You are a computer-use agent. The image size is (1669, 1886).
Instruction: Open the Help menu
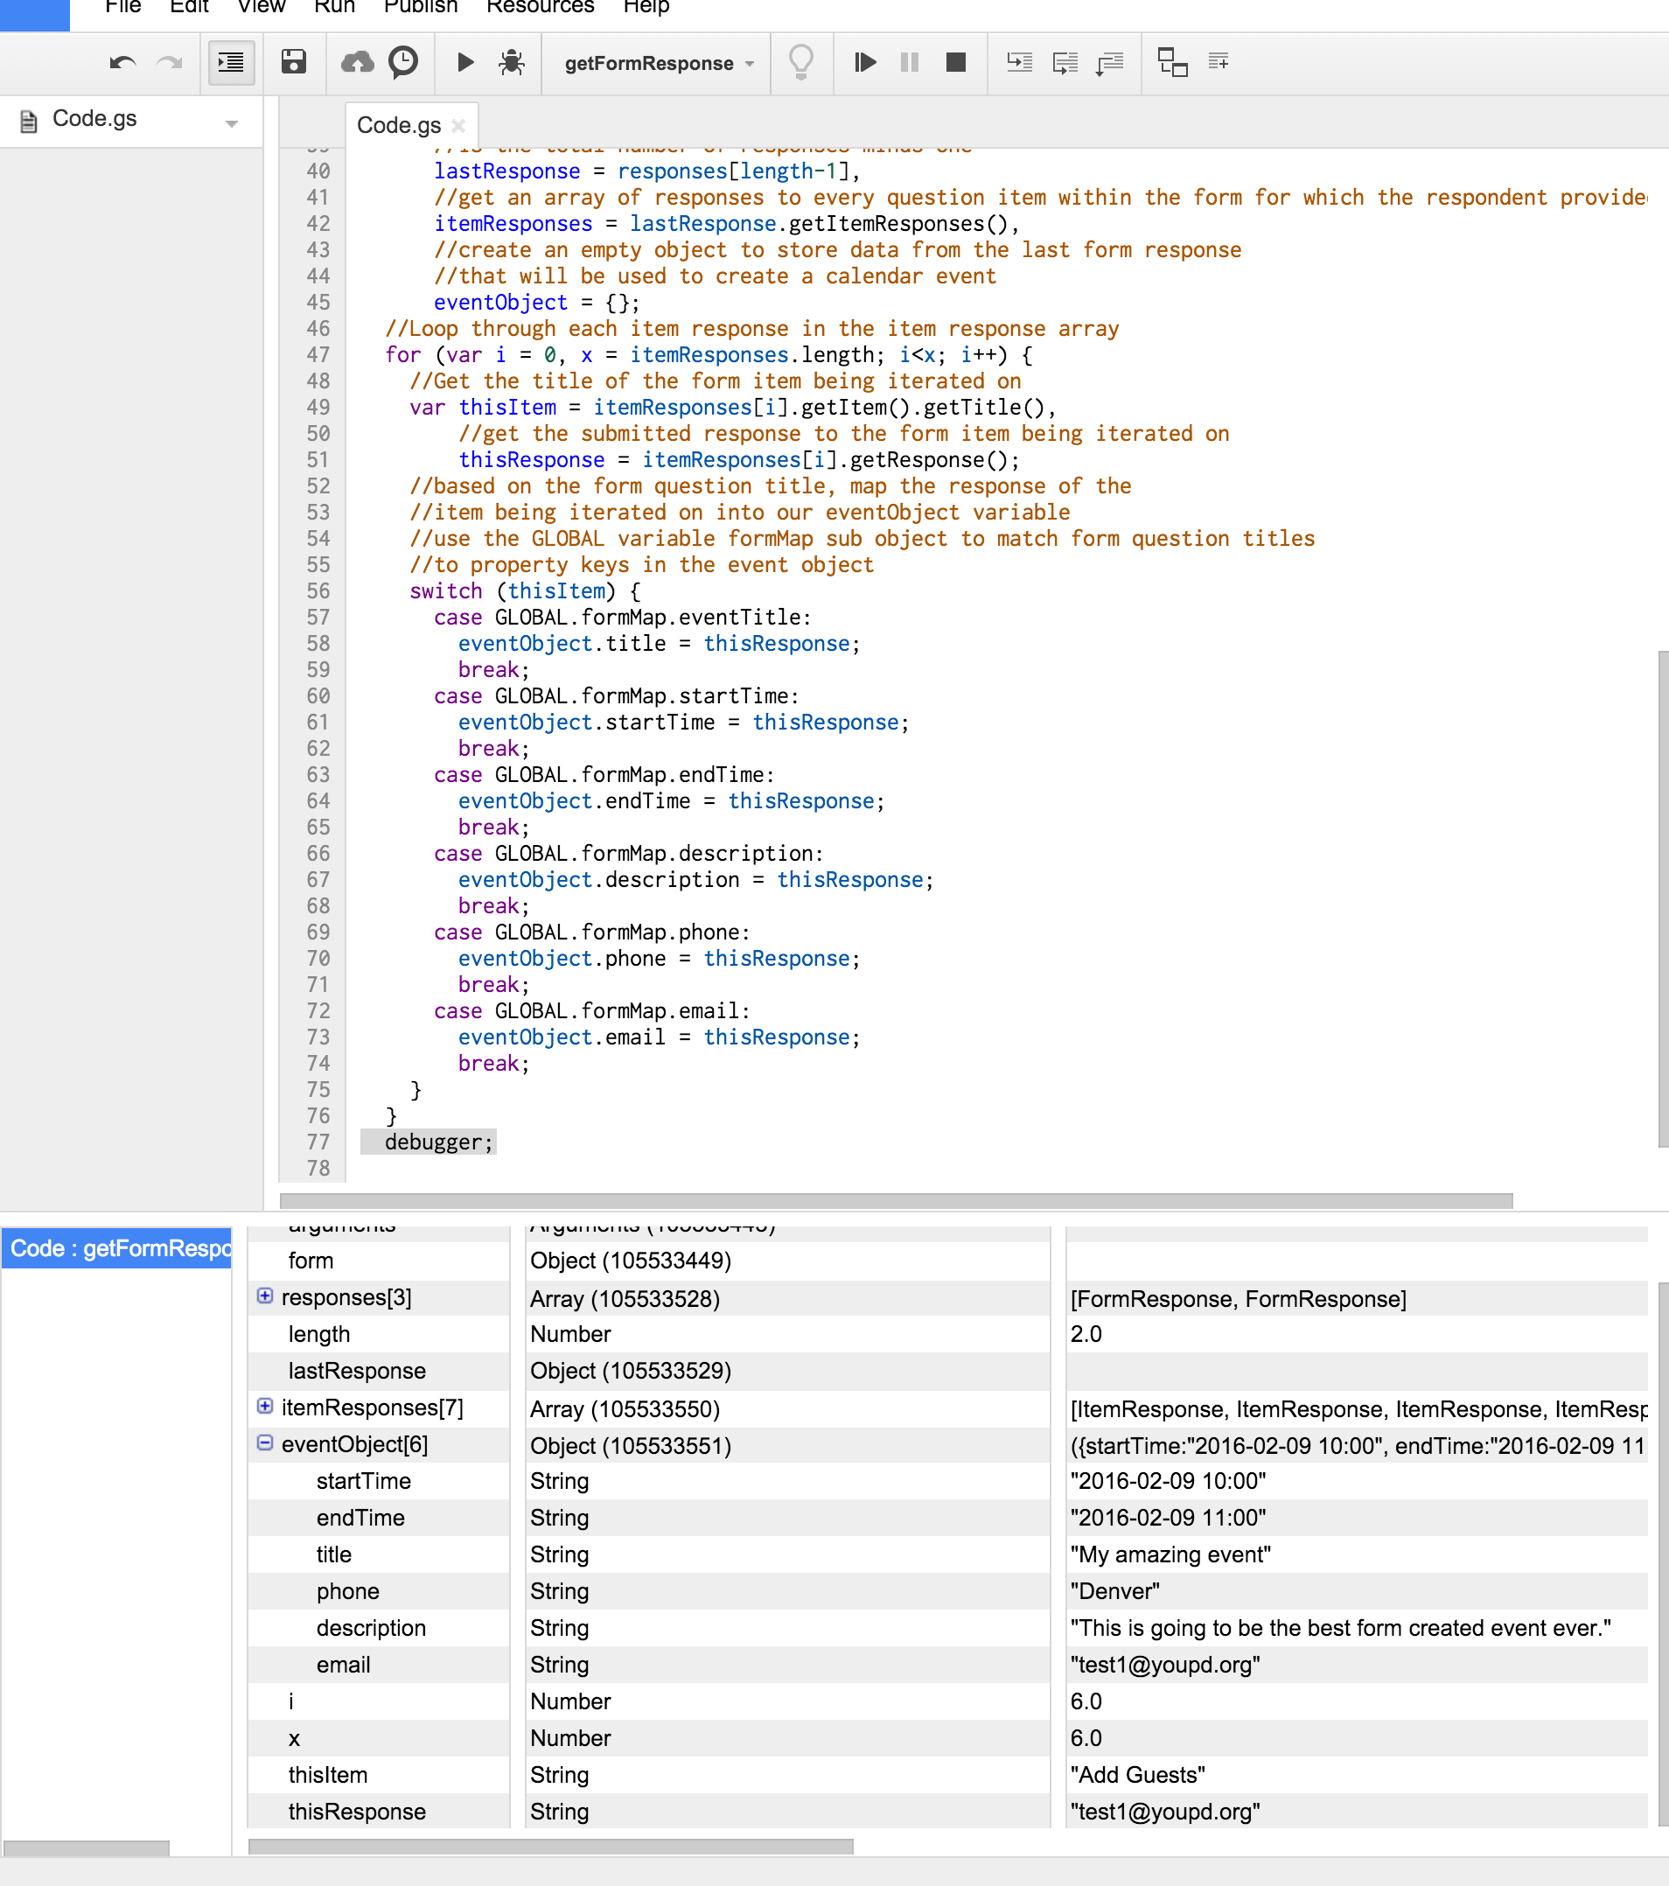tap(646, 6)
